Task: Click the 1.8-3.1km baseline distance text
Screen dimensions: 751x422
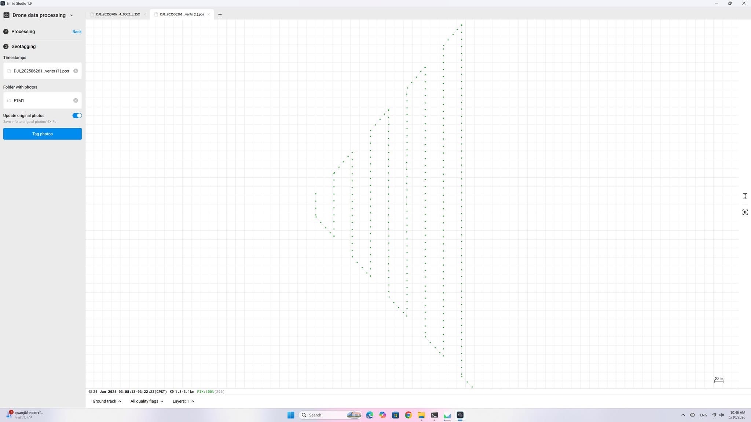Action: click(x=184, y=392)
